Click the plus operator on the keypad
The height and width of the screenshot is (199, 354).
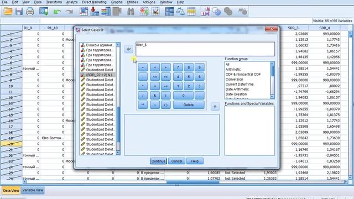point(143,67)
